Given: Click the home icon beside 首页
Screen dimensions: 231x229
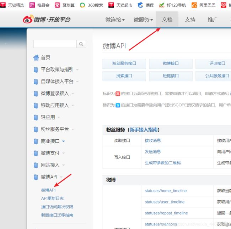Looking at the screenshot, I should pos(36,57).
